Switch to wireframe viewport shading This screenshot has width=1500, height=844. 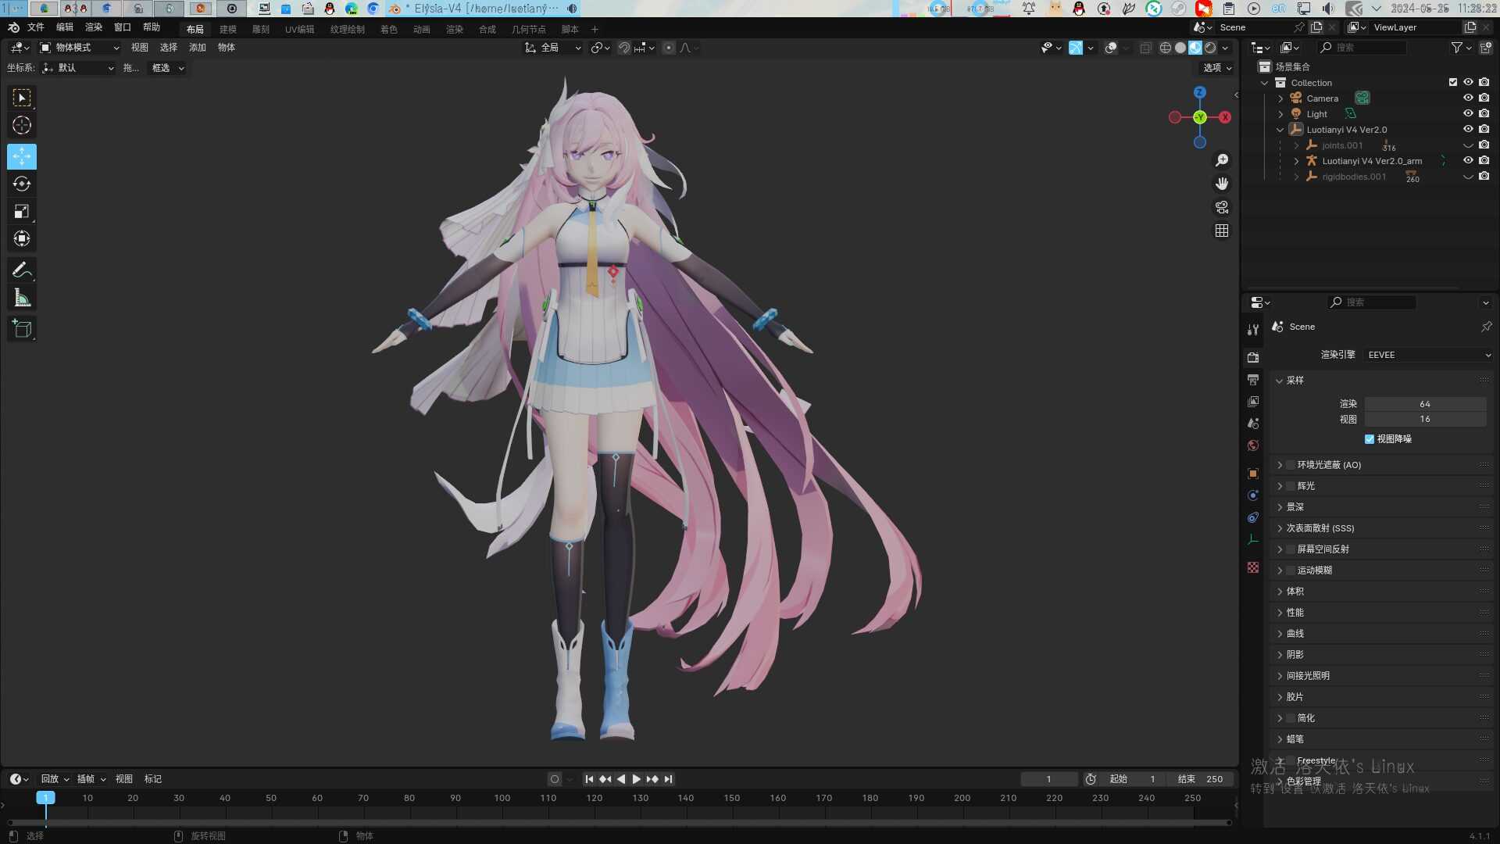tap(1165, 48)
